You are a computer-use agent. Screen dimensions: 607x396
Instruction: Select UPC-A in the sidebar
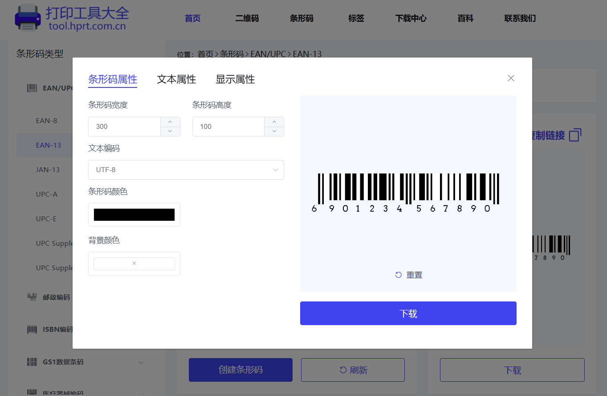47,194
